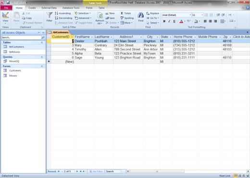Expand the Advanced filter options dropdown
This screenshot has height=178, width=250.
pyautogui.click(x=83, y=18)
